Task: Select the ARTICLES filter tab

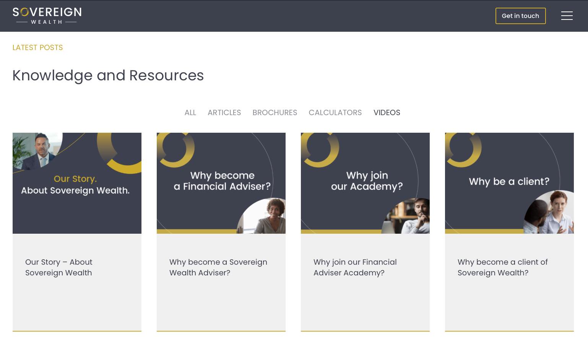Action: click(x=224, y=112)
